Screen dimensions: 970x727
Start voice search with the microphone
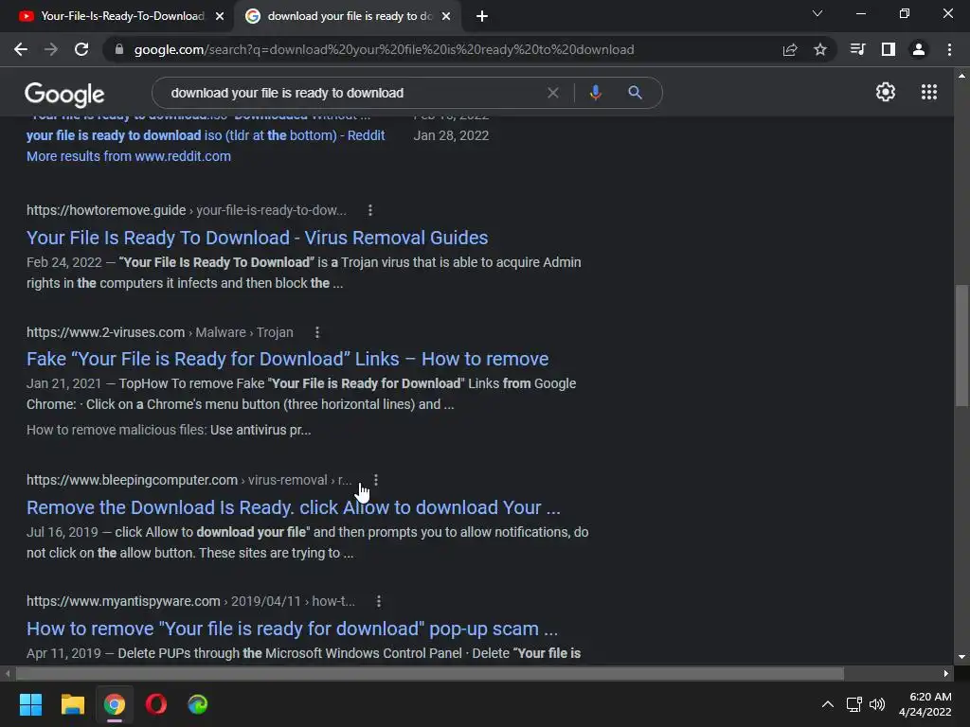pyautogui.click(x=595, y=93)
